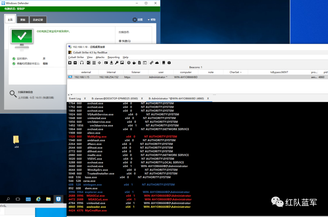Click the Connect to team server plus icon
This screenshot has width=328, height=217.
pyautogui.click(x=70, y=63)
